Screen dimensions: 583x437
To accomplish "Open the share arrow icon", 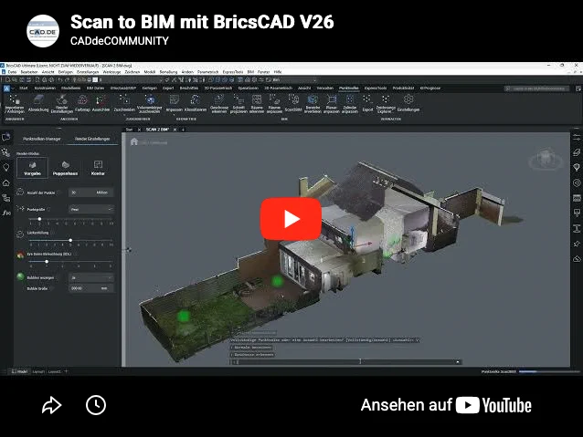I will coord(51,405).
